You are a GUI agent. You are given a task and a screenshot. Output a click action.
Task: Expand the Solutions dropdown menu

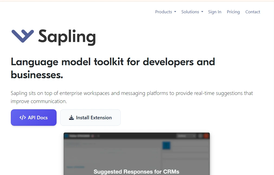[x=192, y=12]
